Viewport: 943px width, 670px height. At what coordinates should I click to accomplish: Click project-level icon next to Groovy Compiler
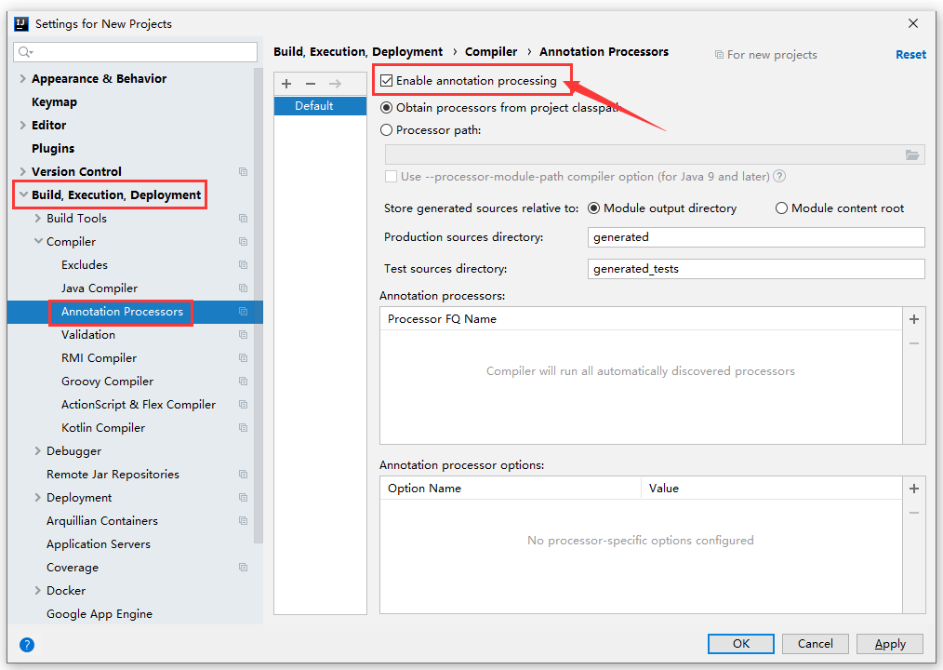coord(243,382)
